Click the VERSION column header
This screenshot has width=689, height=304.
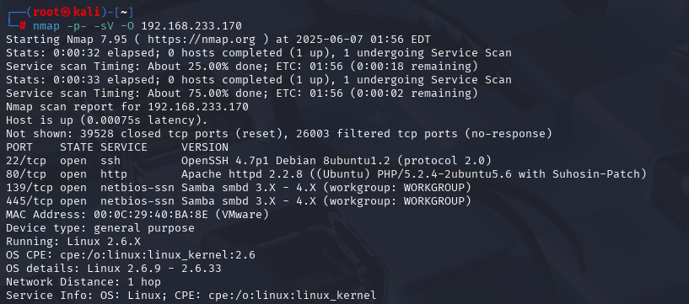(x=205, y=147)
